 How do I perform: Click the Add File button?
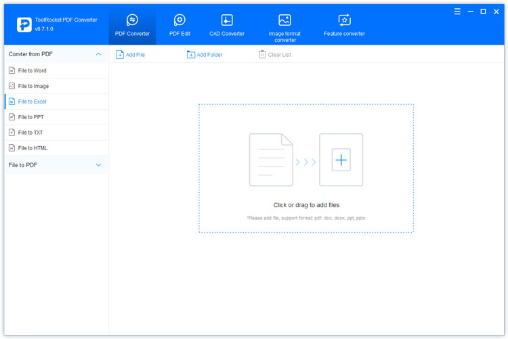pyautogui.click(x=131, y=54)
